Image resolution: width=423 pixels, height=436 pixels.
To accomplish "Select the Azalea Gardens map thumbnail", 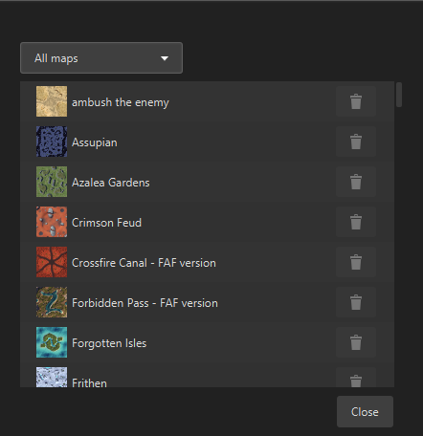I will 52,182.
